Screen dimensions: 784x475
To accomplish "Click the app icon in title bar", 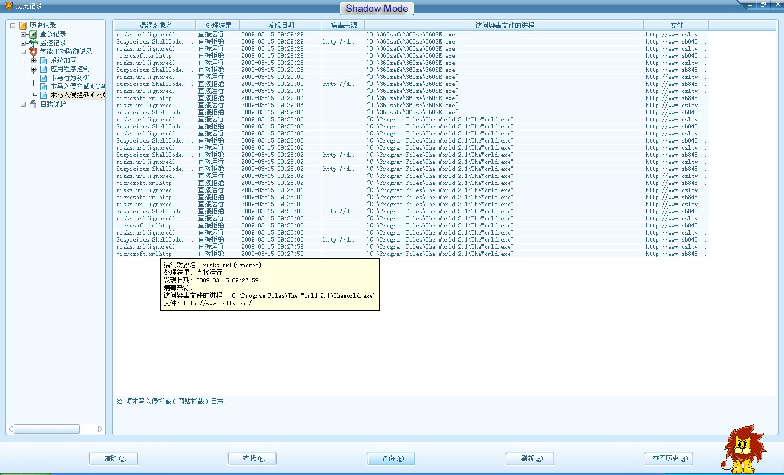I will coord(8,5).
